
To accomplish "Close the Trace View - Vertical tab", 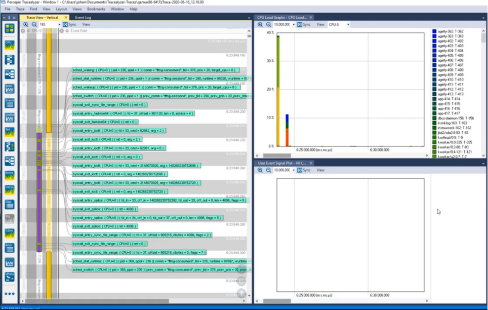I will [66, 17].
